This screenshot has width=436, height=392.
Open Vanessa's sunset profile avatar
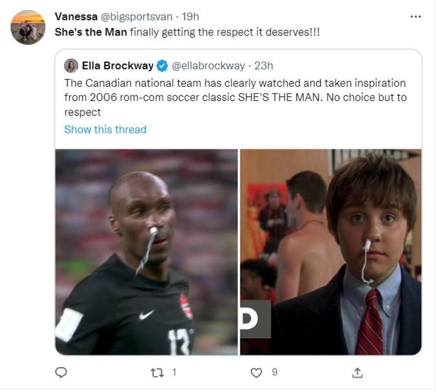coord(28,27)
